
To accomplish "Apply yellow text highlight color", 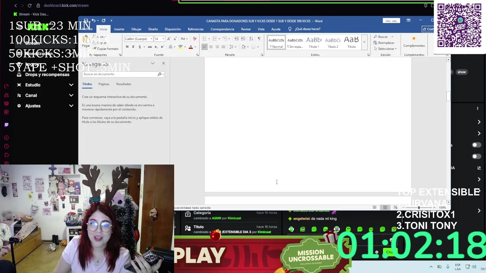I will pos(180,47).
